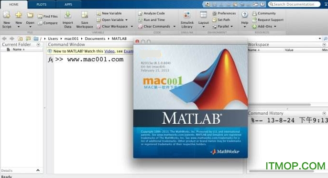
Task: Switch to the PLOTS tab
Action: pos(42,4)
